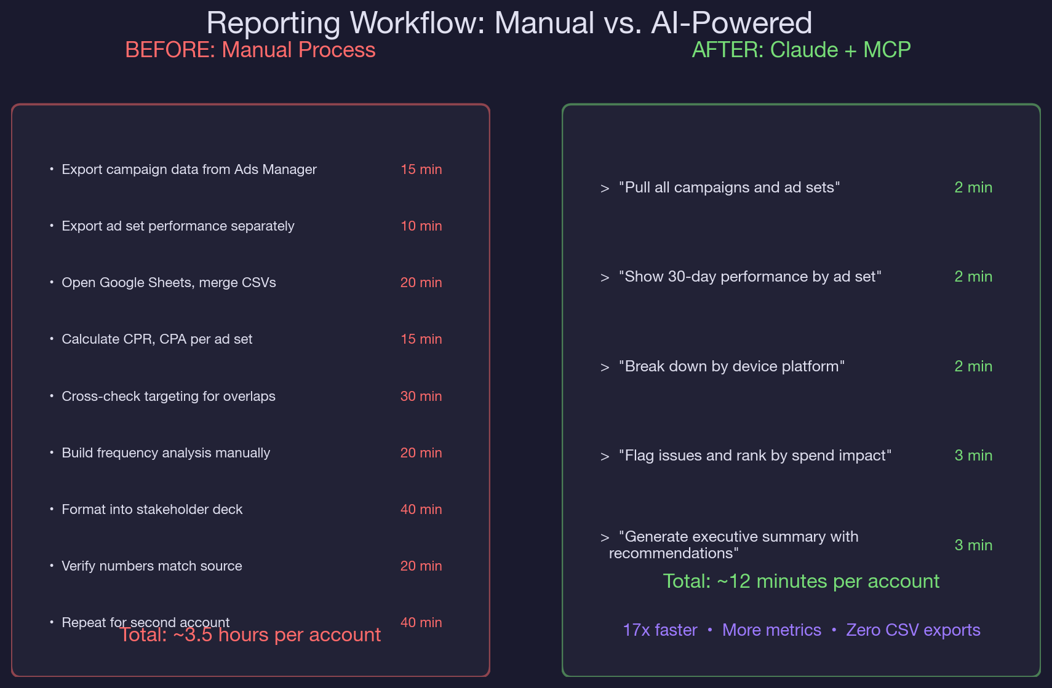1052x688 pixels.
Task: Select the BEFORE: Manual Process heading
Action: [x=251, y=50]
